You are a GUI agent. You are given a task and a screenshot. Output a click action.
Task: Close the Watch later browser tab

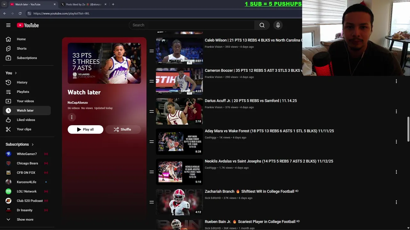tap(54, 4)
